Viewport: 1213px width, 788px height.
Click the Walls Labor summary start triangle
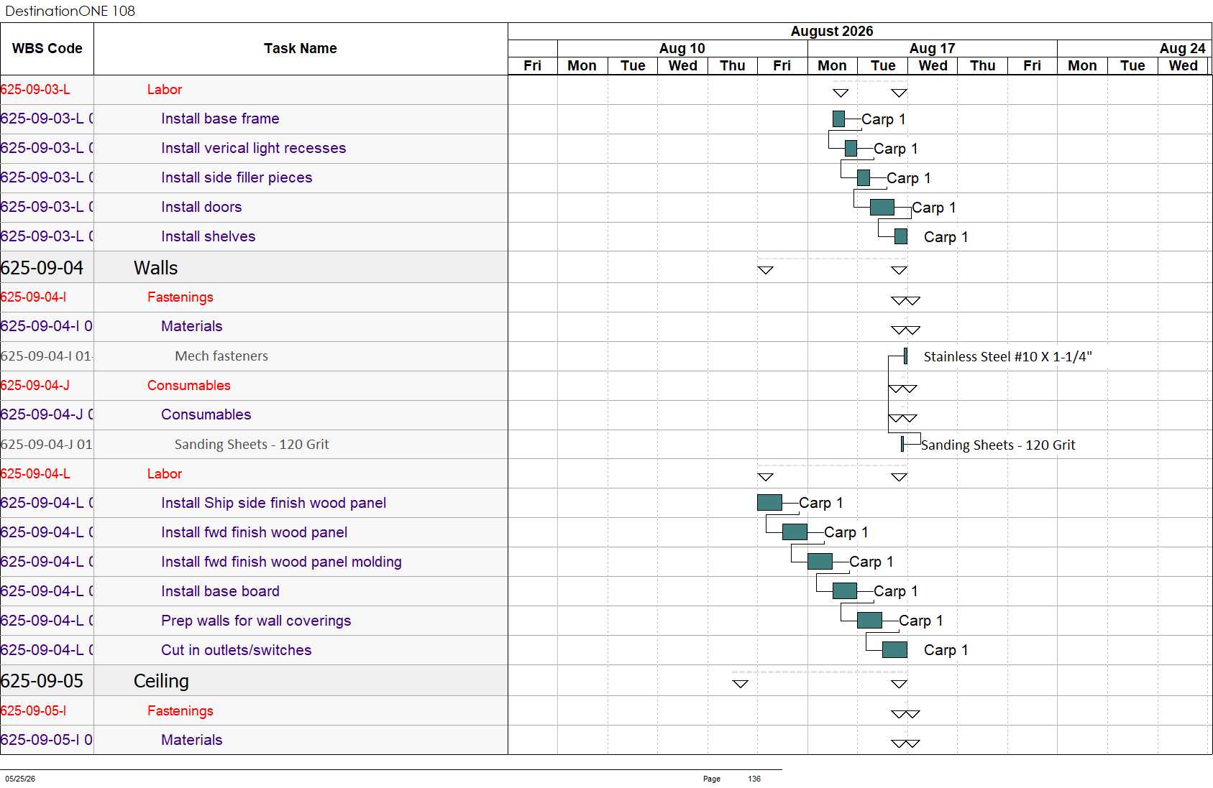(766, 477)
